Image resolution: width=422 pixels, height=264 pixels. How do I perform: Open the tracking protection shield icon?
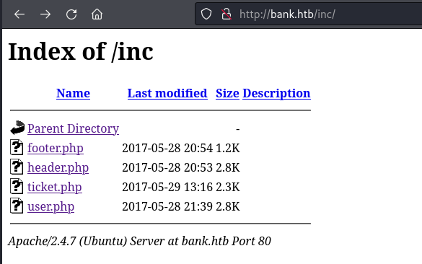[206, 14]
